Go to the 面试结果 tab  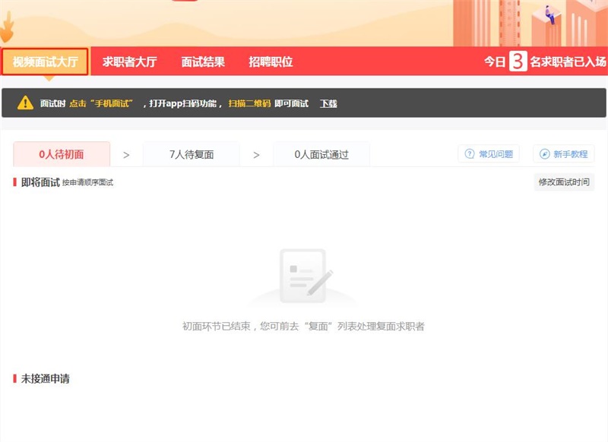(203, 62)
